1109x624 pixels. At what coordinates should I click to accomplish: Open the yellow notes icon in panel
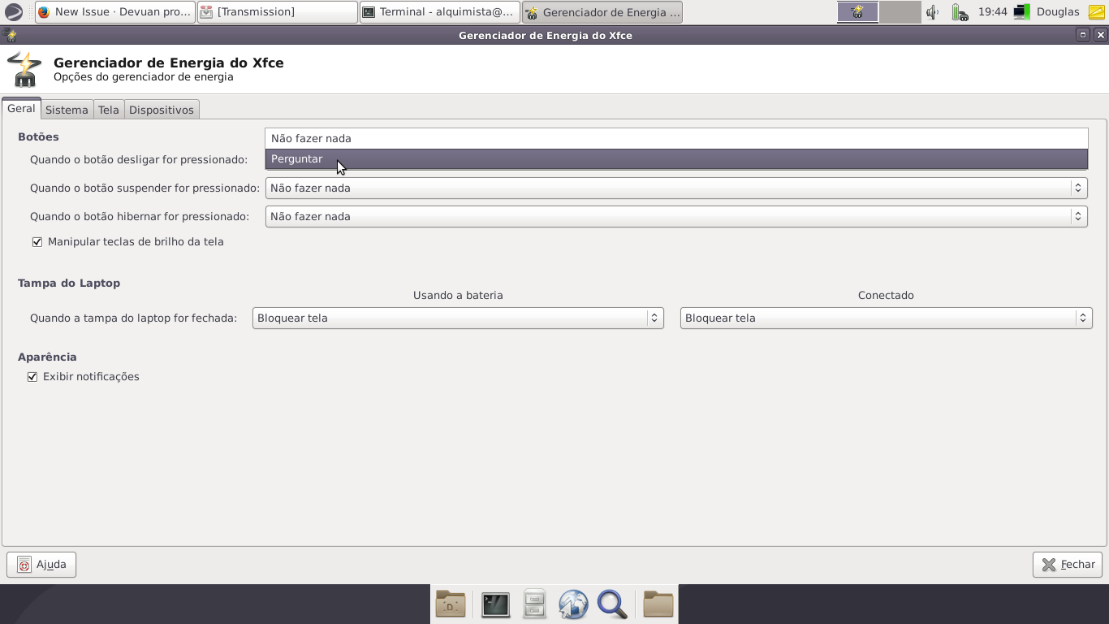[1096, 12]
